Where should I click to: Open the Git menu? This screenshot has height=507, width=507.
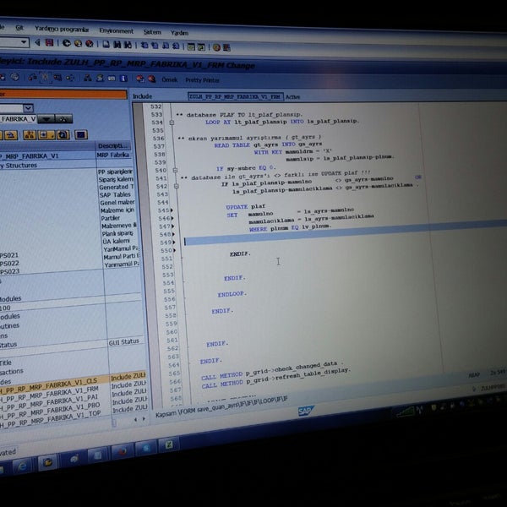pos(19,28)
